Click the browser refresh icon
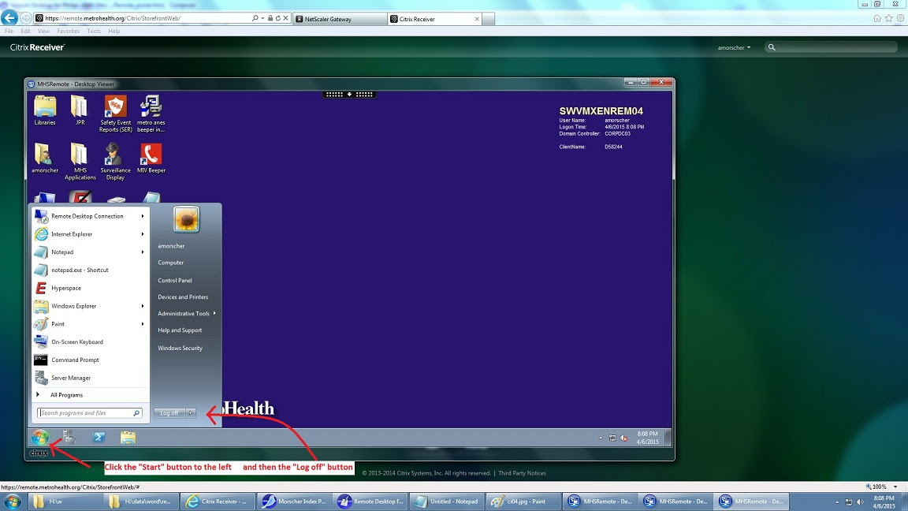Image resolution: width=908 pixels, height=511 pixels. point(278,19)
